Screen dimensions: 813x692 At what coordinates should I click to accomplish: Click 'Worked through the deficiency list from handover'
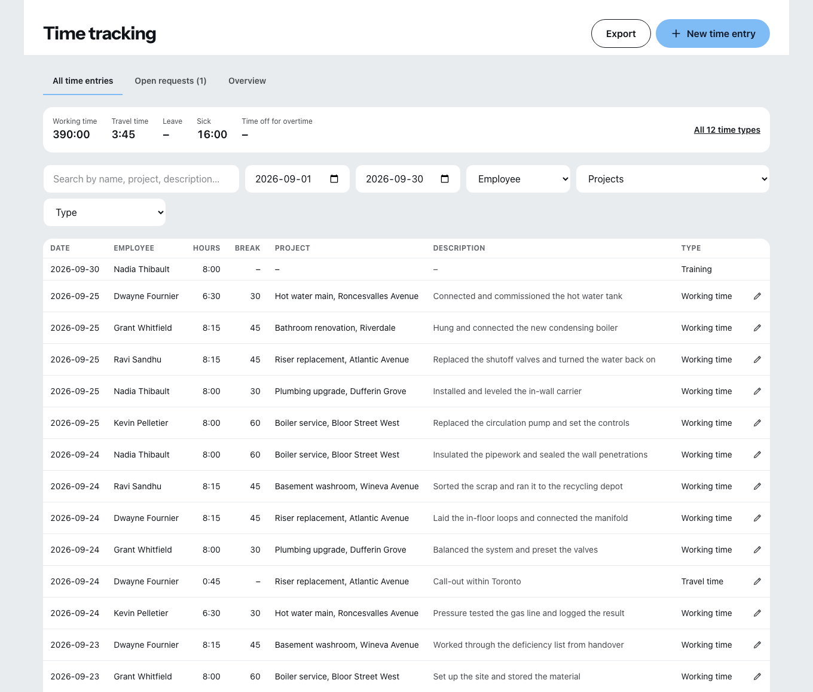tap(528, 645)
